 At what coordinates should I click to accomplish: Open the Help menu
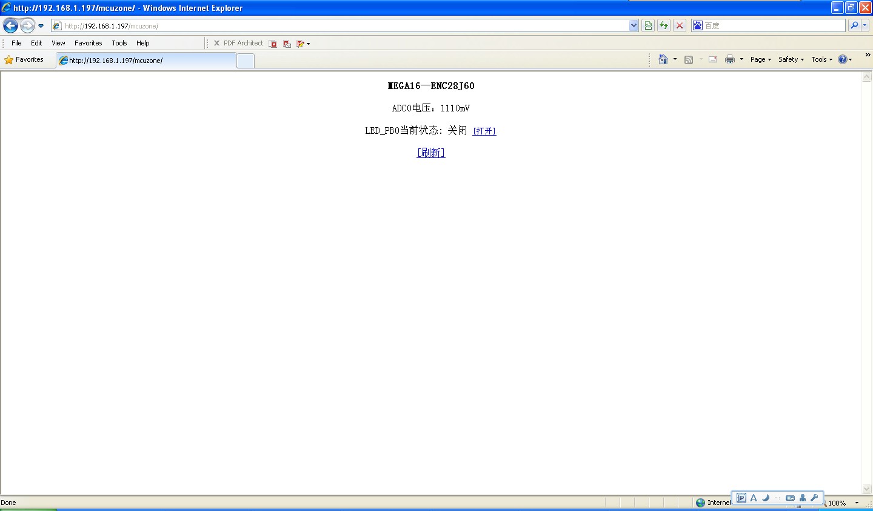click(143, 43)
